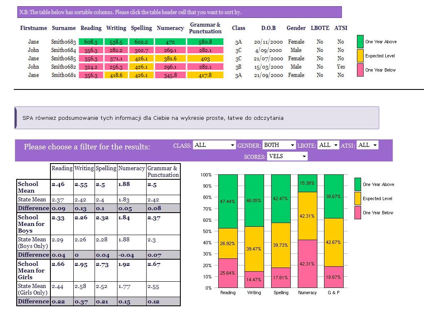Click the 403 Grammar score cell
424x310 pixels.
pyautogui.click(x=205, y=58)
